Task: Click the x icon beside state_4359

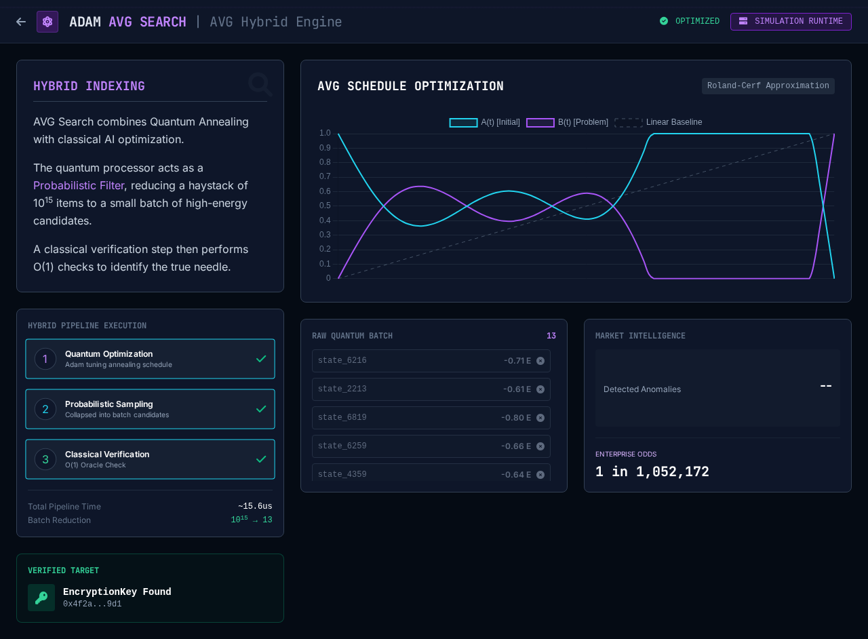Action: pyautogui.click(x=540, y=474)
